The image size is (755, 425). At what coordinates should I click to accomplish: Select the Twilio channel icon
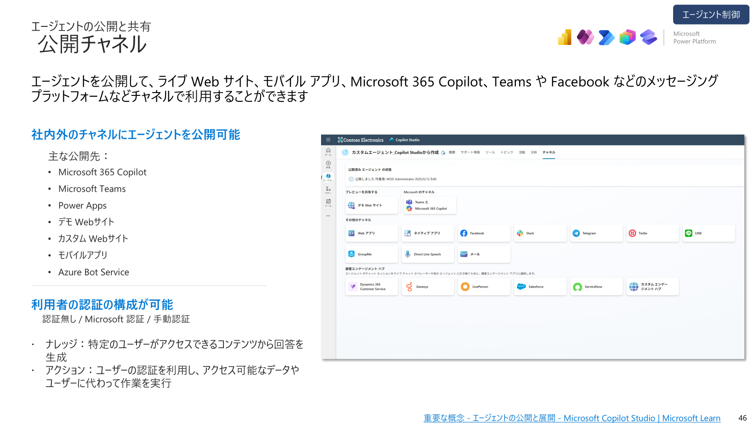point(632,233)
